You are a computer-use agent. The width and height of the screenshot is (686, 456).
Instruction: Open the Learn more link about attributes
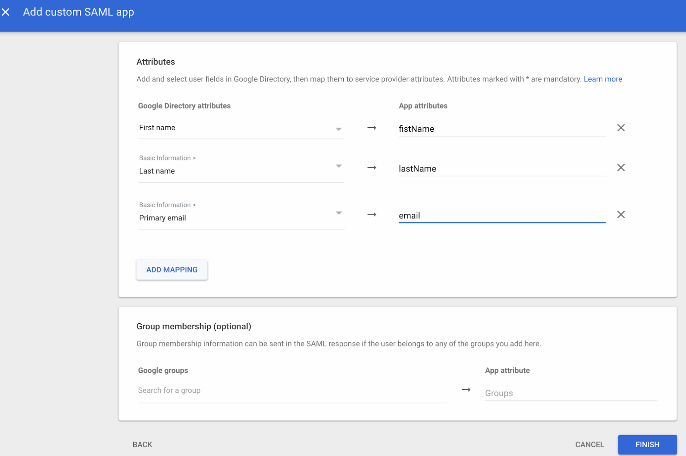[603, 79]
